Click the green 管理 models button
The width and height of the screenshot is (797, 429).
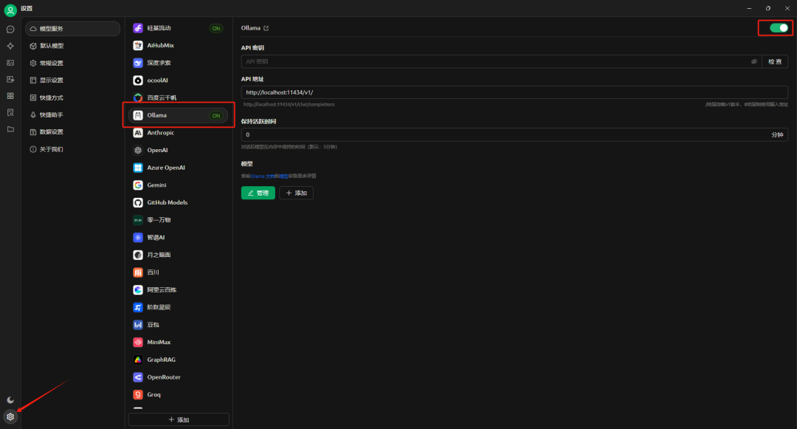pyautogui.click(x=258, y=193)
